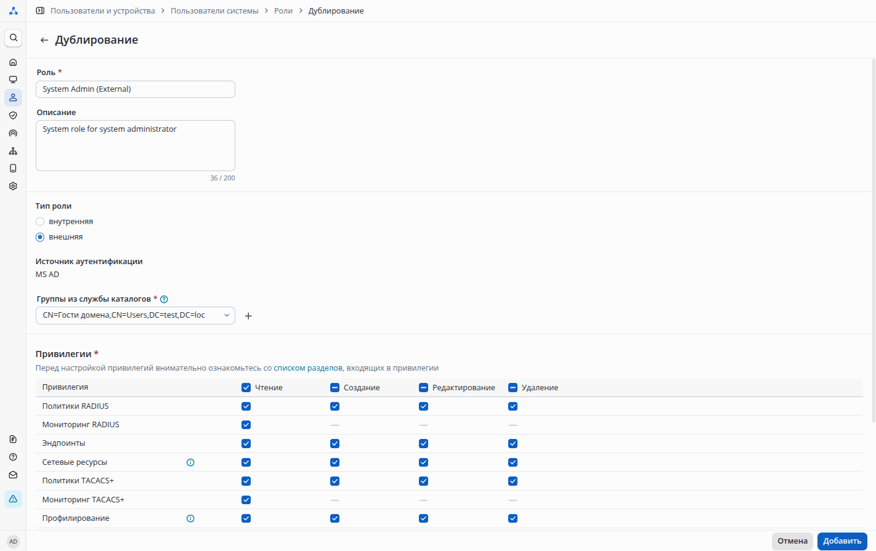The width and height of the screenshot is (876, 551).
Task: Click info icon next to Сетевые ресурсы
Action: click(190, 462)
